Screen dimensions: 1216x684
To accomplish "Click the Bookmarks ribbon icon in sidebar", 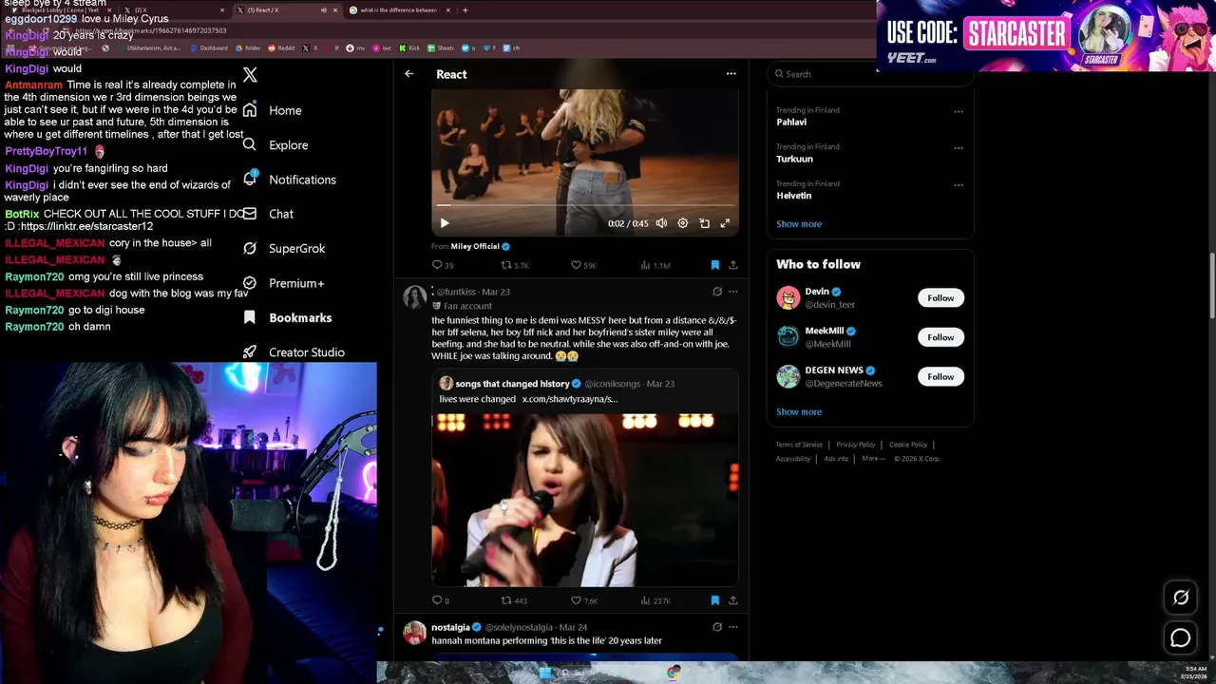I will click(249, 317).
